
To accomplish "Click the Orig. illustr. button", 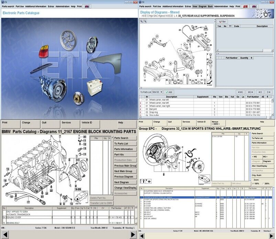I will click(x=259, y=175).
